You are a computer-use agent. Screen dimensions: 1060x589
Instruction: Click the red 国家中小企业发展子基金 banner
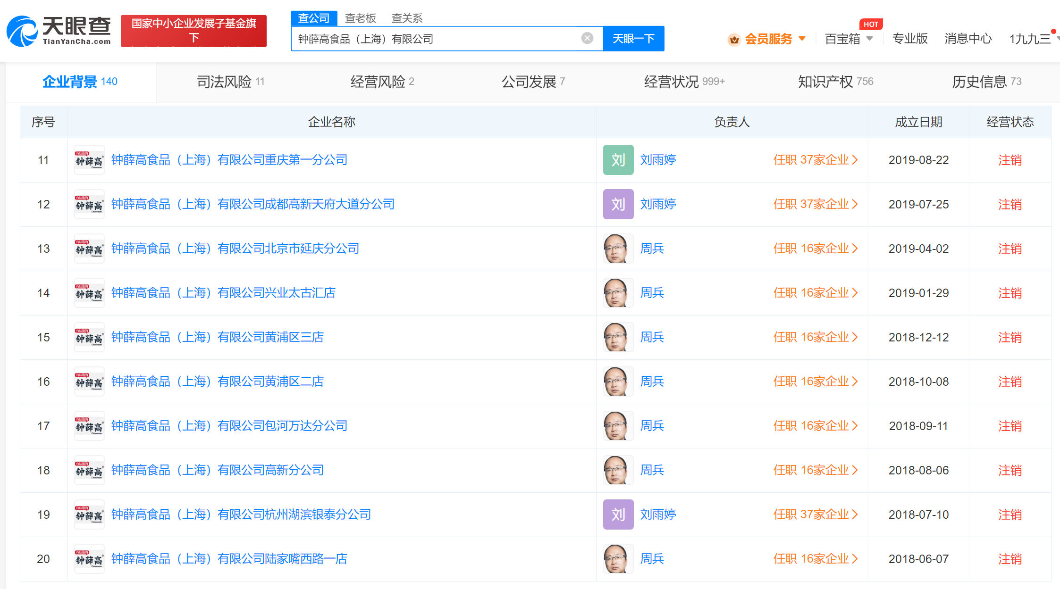193,31
